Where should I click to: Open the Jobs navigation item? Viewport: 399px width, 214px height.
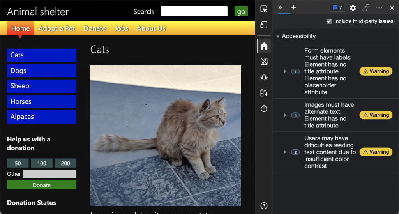click(122, 28)
